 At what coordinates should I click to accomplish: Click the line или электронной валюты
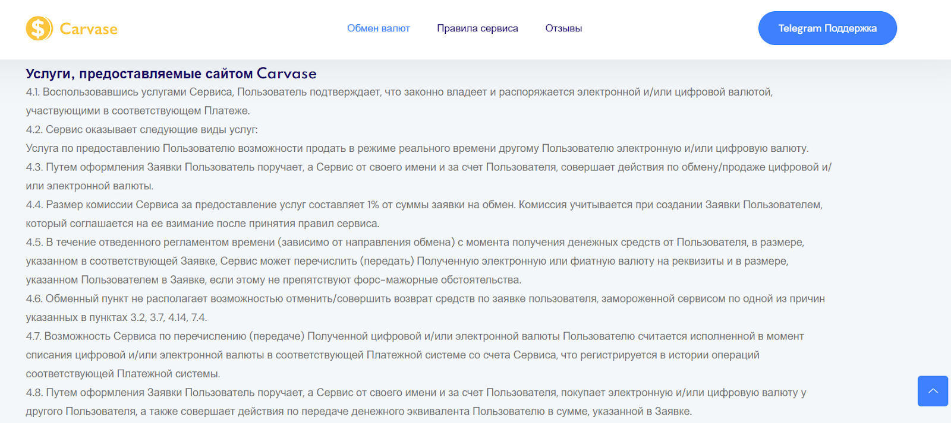90,186
